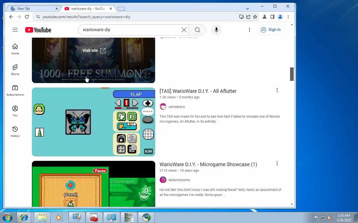Click the yamalpaca channel avatar
This screenshot has height=223, width=358.
click(x=163, y=106)
